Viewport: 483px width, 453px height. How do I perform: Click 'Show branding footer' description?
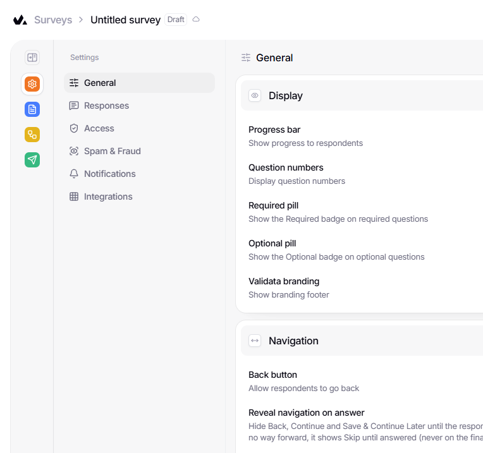(x=289, y=295)
